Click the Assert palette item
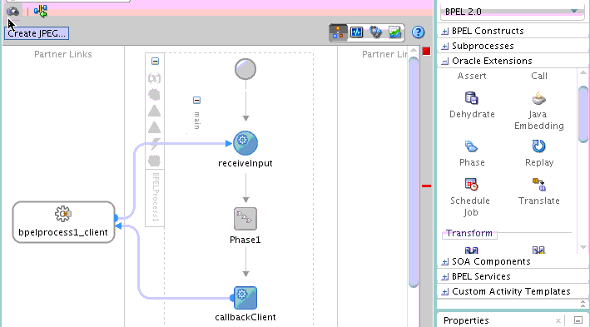 (472, 76)
